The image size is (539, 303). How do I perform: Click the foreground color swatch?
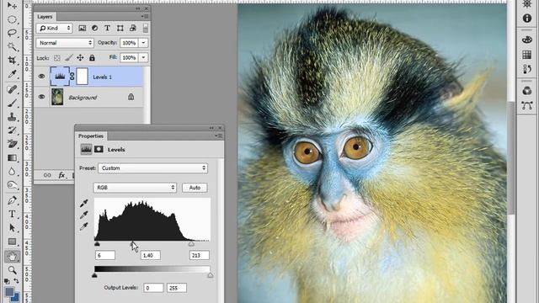tap(9, 292)
